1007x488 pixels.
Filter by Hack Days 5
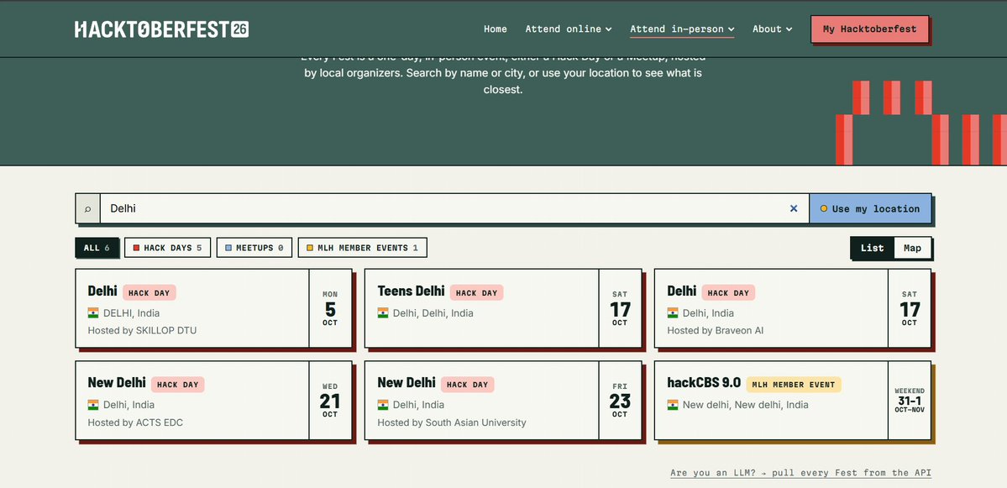[168, 248]
